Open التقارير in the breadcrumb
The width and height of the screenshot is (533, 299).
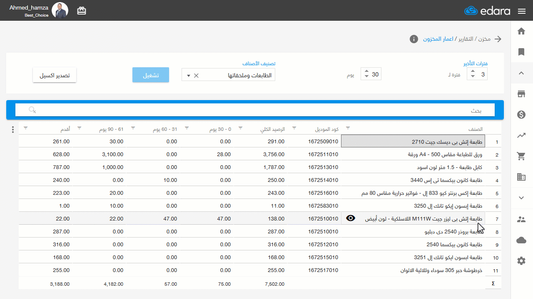point(466,39)
